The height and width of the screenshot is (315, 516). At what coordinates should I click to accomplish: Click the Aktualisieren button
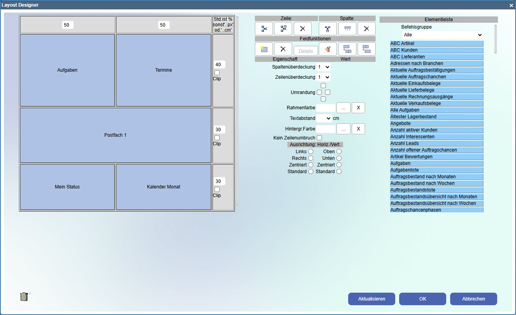point(372,299)
